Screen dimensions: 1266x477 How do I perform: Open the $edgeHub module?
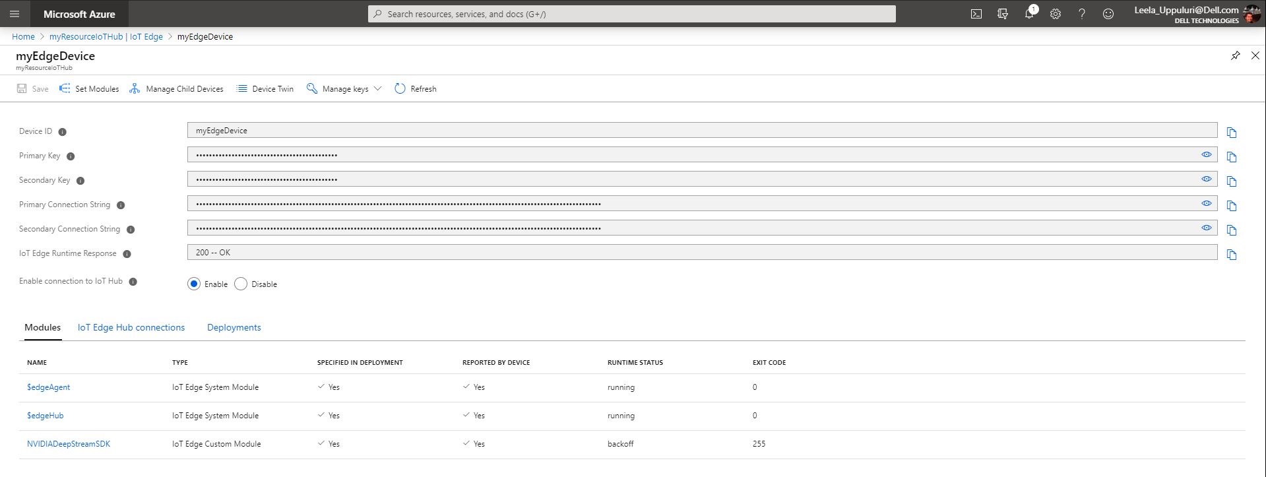pos(45,416)
